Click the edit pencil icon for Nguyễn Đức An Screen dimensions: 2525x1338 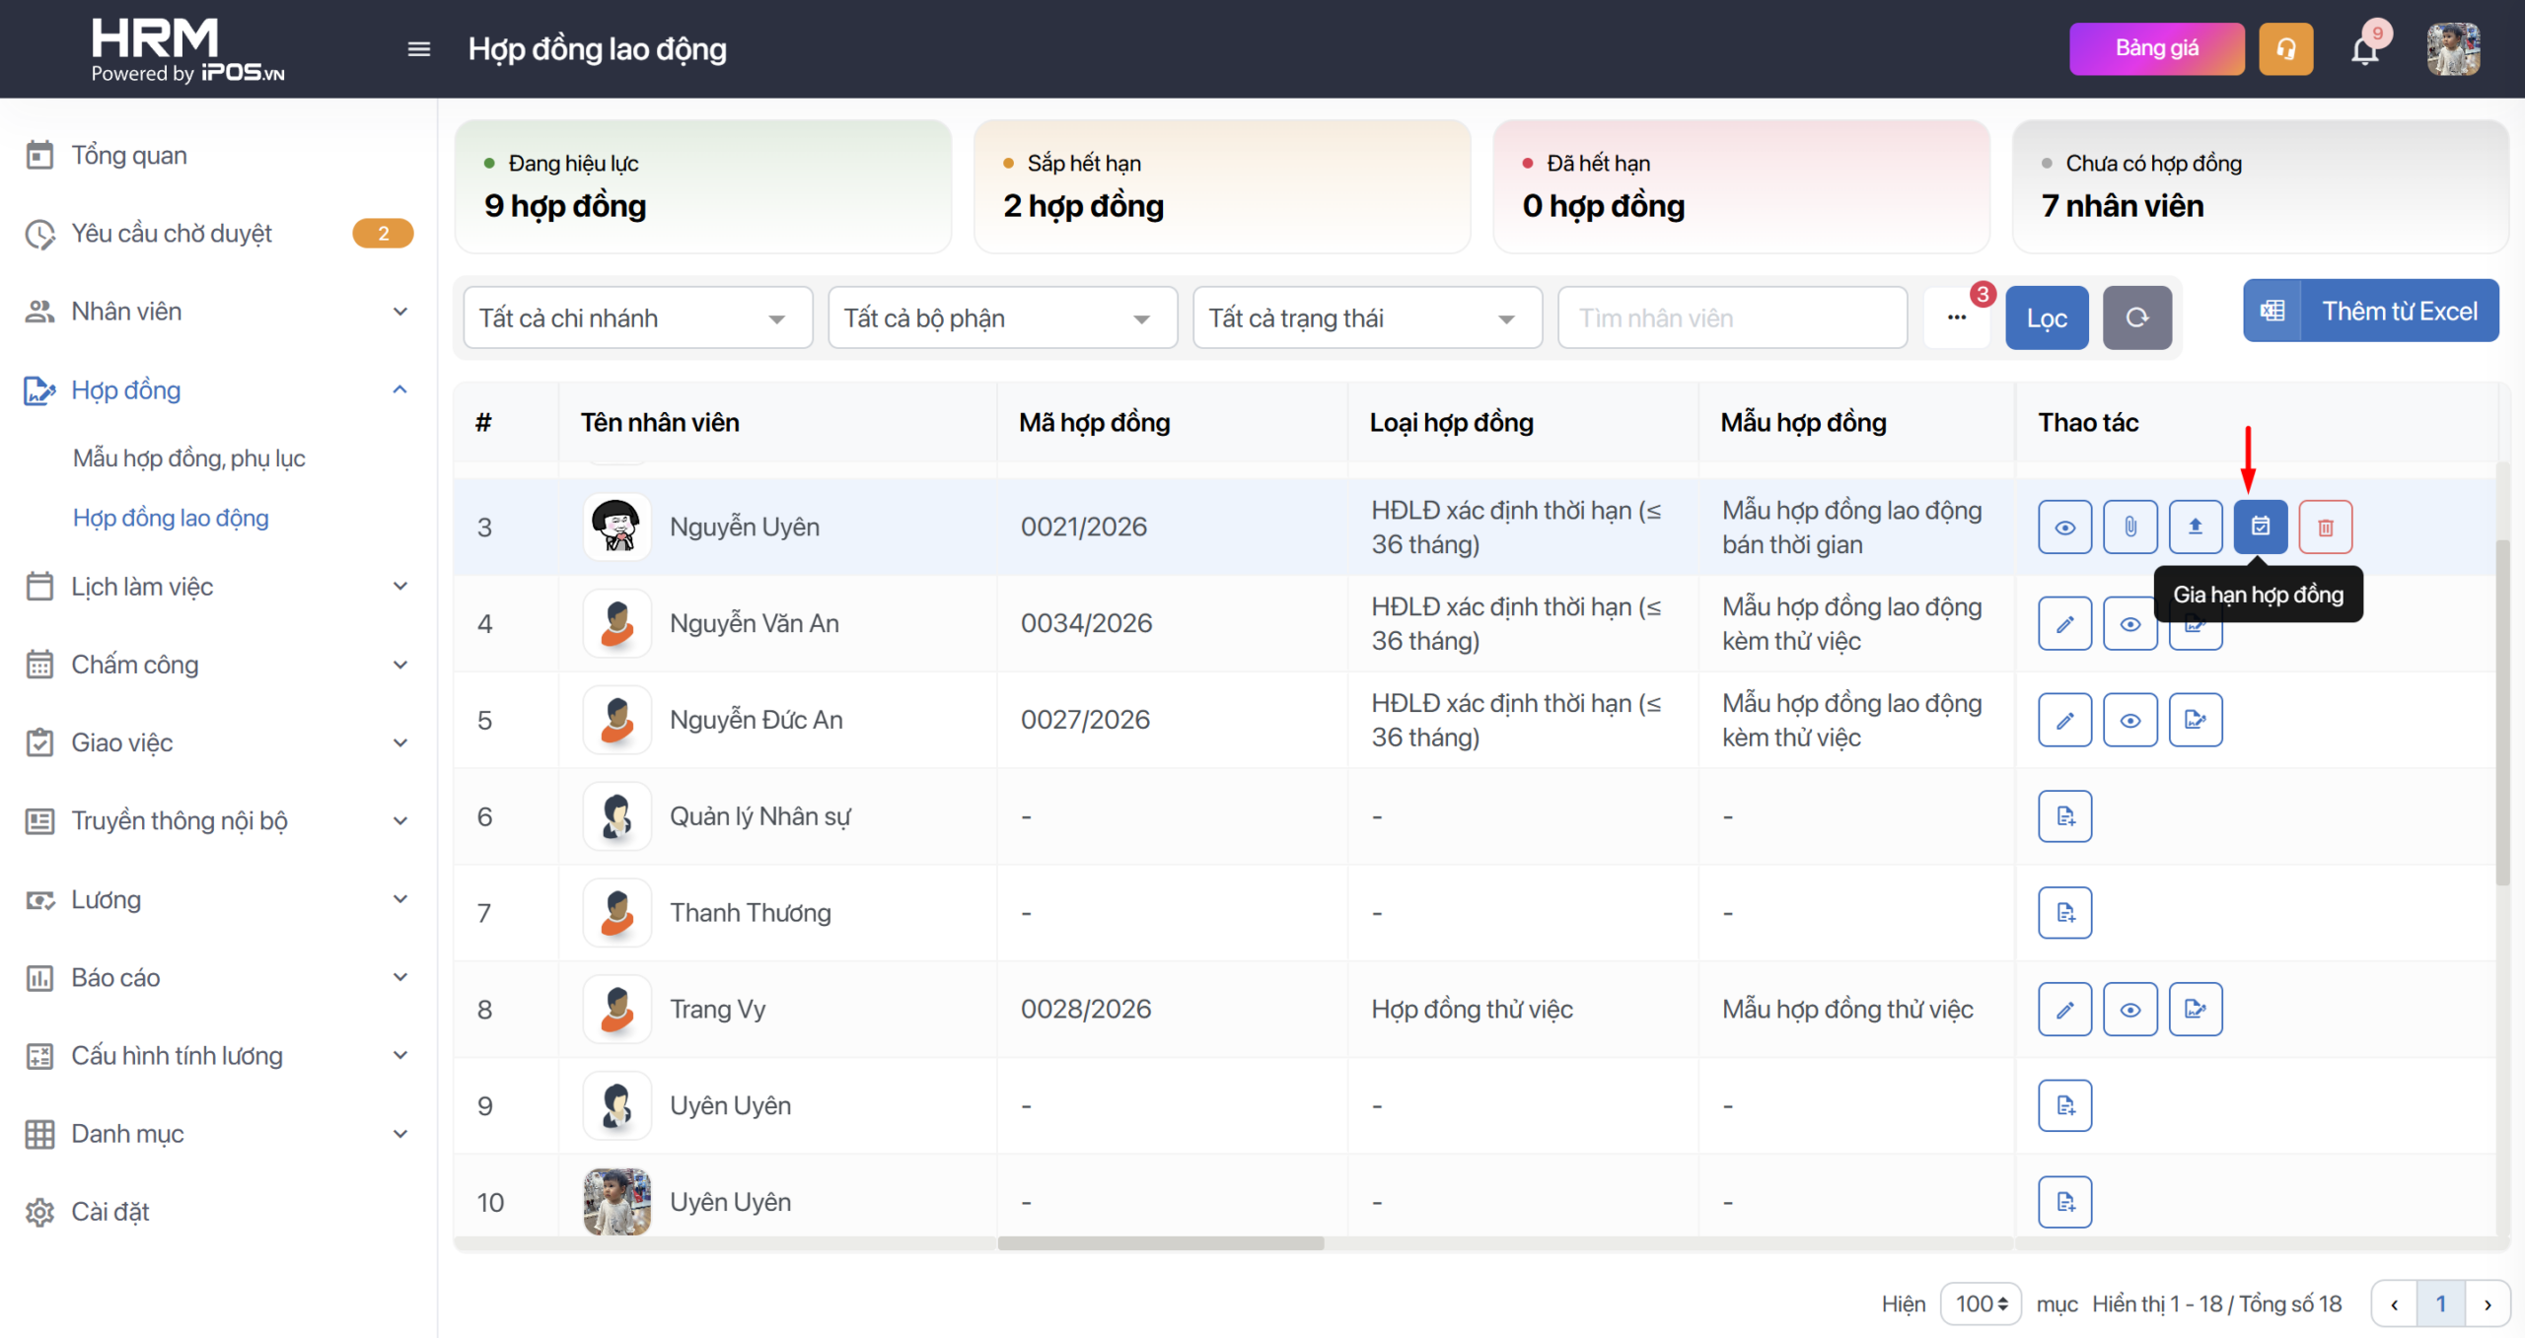[x=2064, y=720]
